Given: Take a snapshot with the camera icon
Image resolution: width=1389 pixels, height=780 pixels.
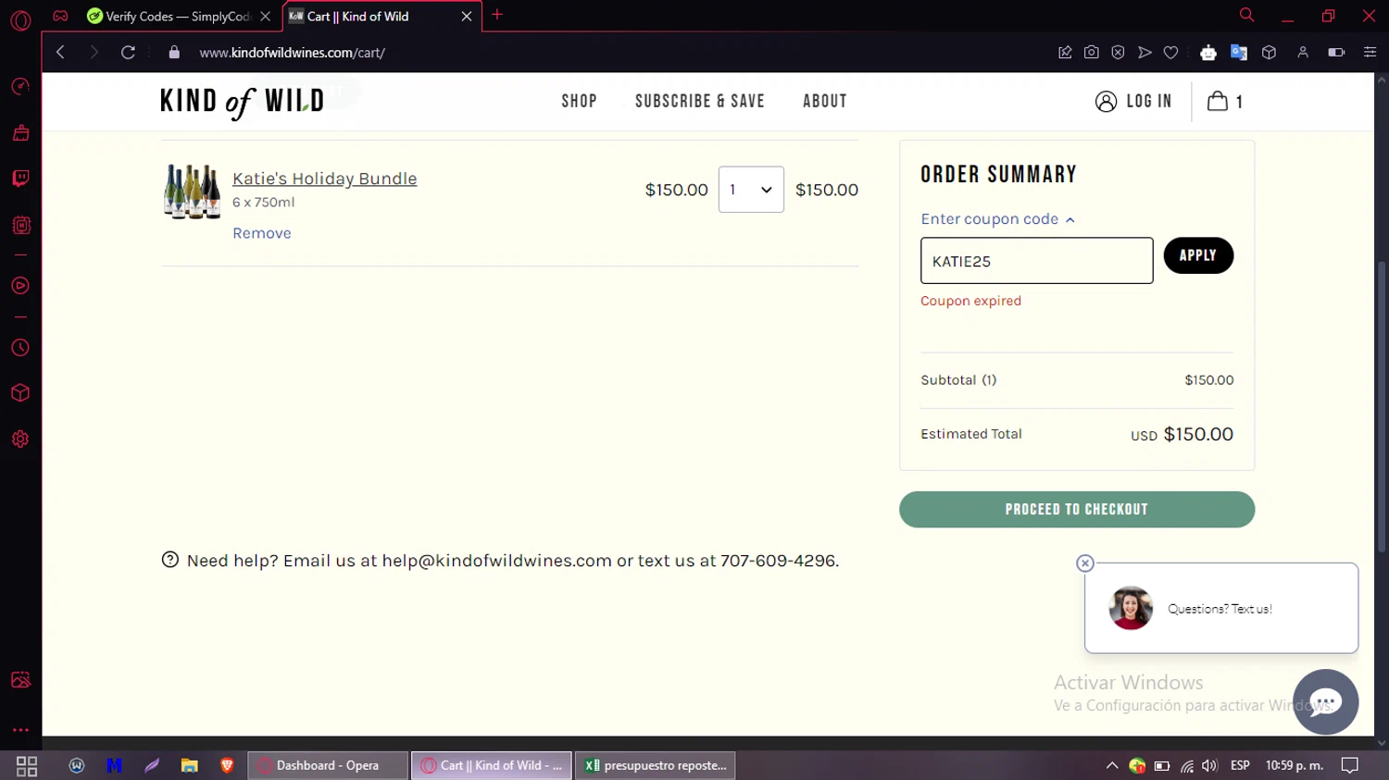Looking at the screenshot, I should (x=1092, y=53).
